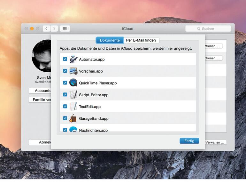This screenshot has height=185, width=246.
Task: Select the QuickTime Player.app label
Action: pyautogui.click(x=98, y=83)
